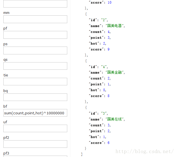This screenshot has width=177, height=157.
Task: Click the count value 4
Action: pyautogui.click(x=108, y=32)
